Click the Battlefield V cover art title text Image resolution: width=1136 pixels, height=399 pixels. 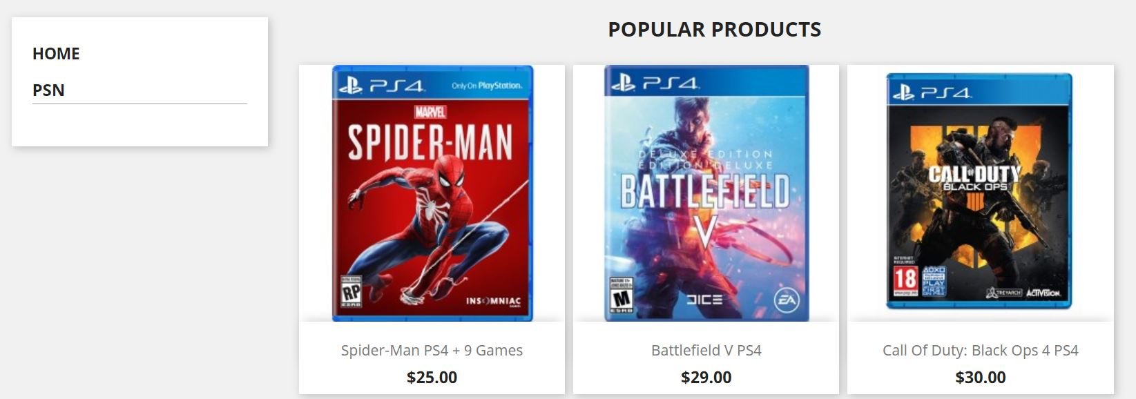tap(704, 192)
